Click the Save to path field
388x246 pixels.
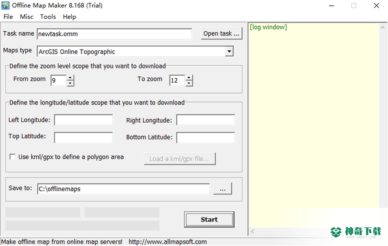click(x=124, y=189)
